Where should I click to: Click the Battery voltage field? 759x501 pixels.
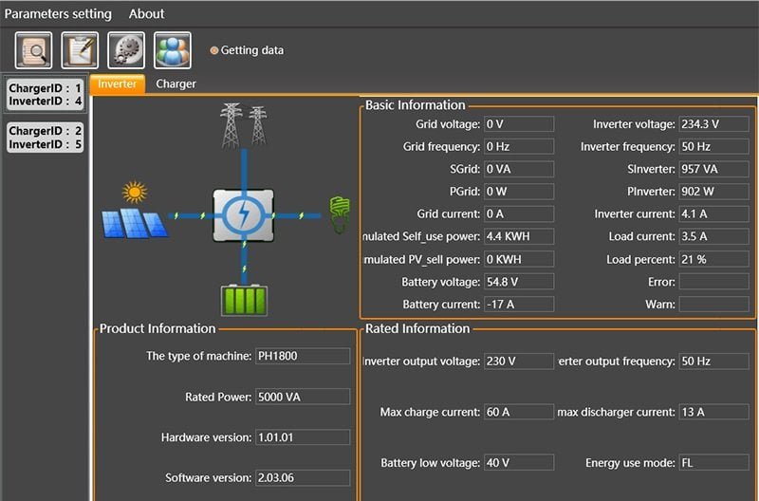tap(519, 282)
